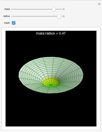Click the "mass" slider label
Screen dimensions: 102x132
click(x=7, y=9)
